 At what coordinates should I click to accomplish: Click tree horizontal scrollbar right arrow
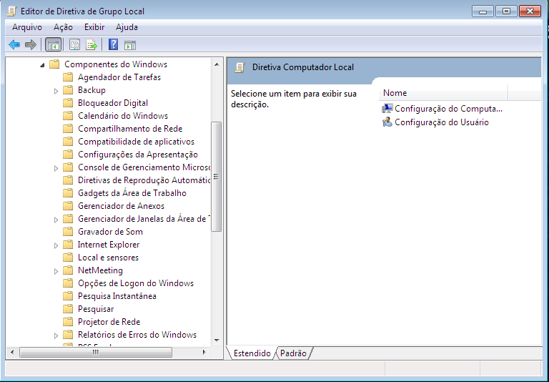pyautogui.click(x=204, y=352)
